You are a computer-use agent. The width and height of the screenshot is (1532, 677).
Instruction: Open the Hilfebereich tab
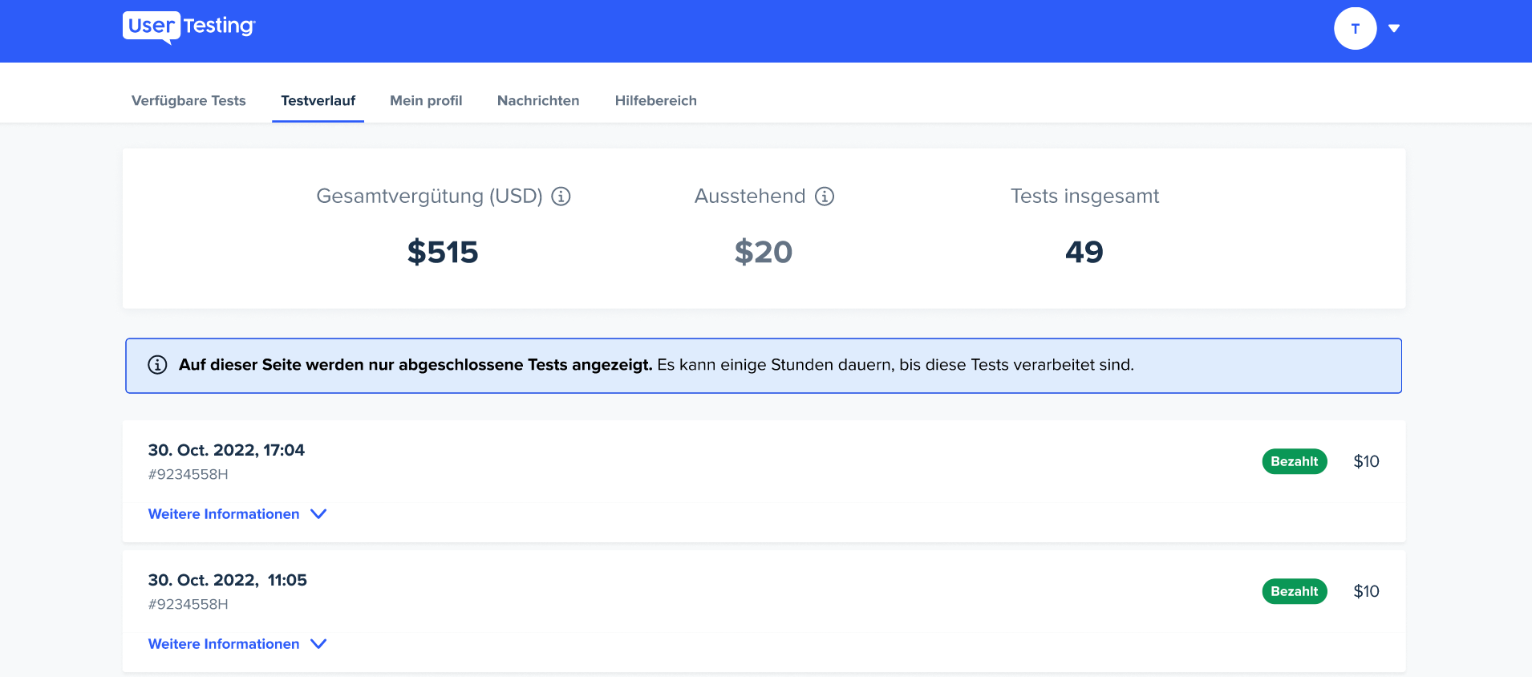point(656,101)
